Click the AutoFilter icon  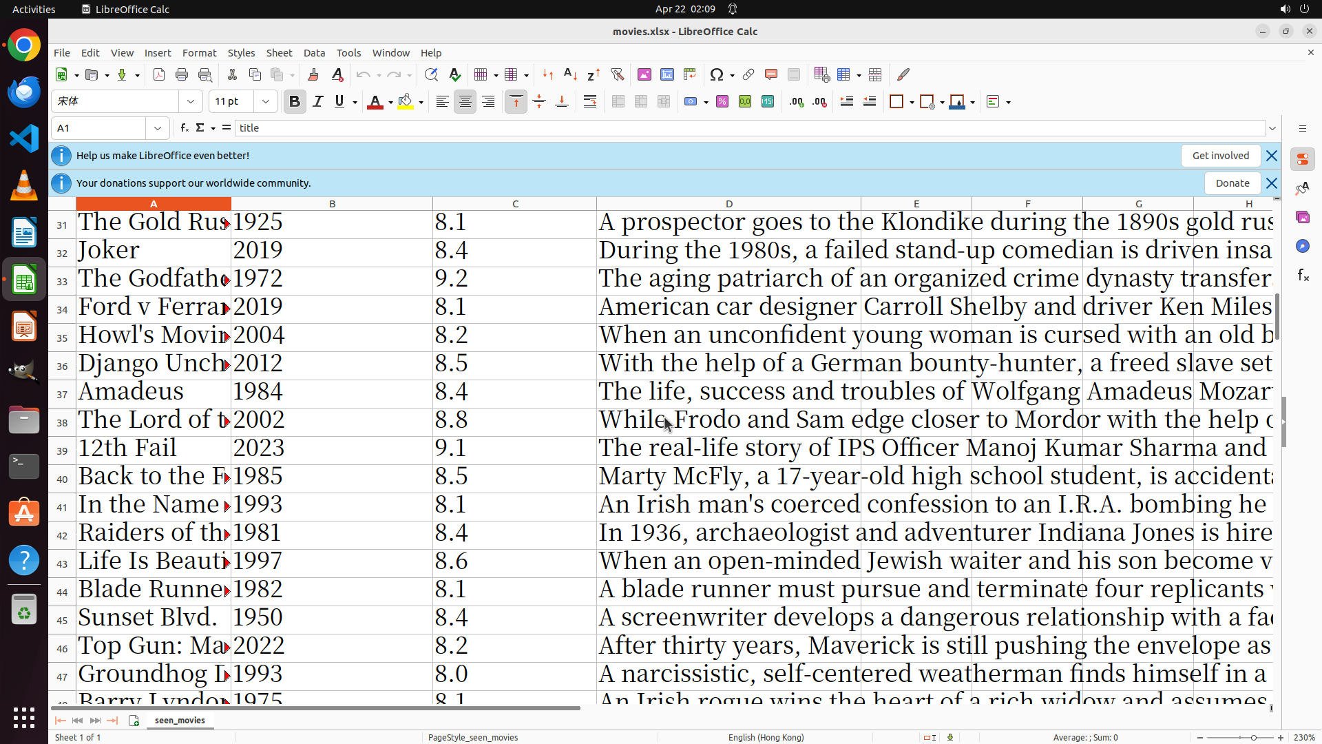(617, 74)
